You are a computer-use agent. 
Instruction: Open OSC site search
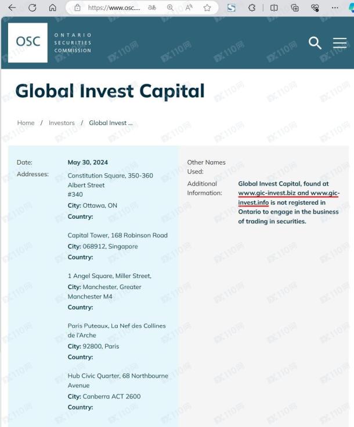click(315, 42)
